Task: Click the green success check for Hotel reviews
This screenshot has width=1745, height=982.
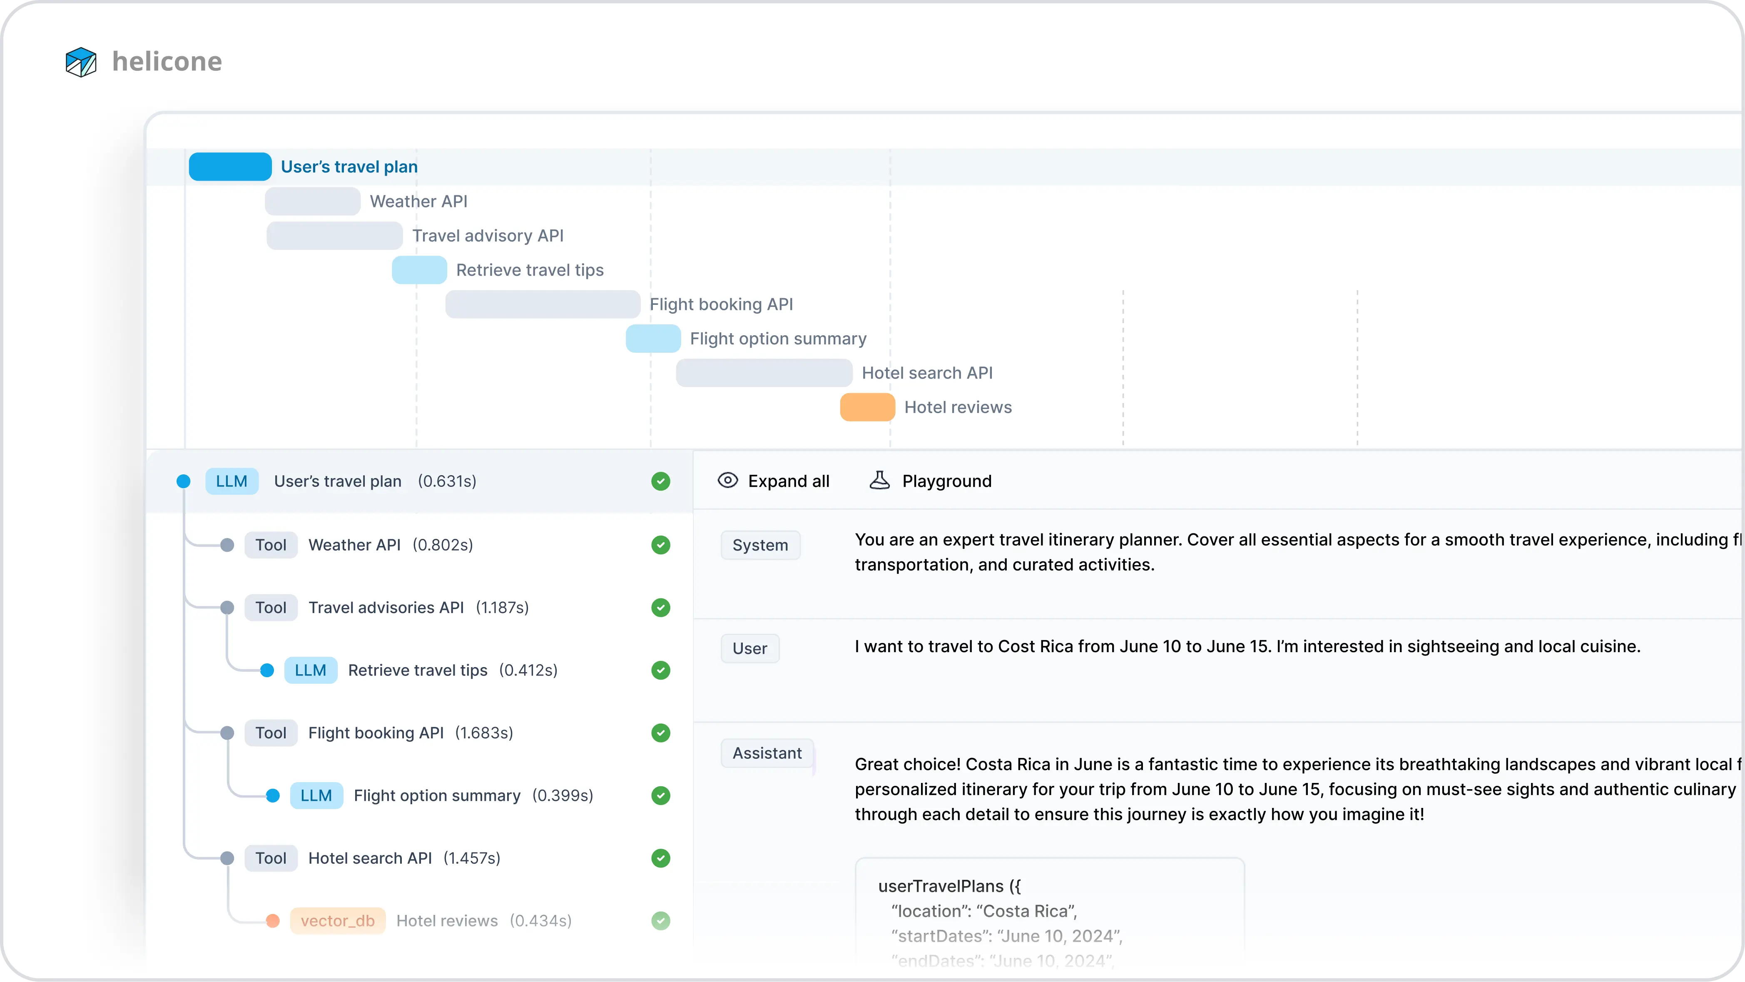Action: (660, 921)
